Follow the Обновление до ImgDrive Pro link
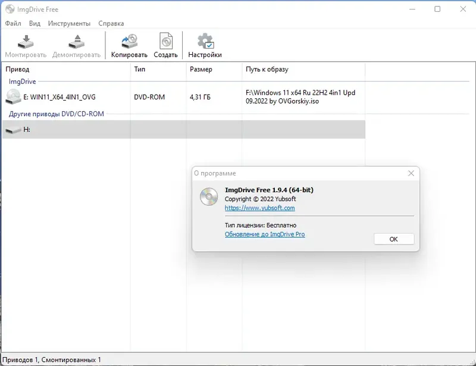Screen dimensions: 476x366 pyautogui.click(x=265, y=234)
